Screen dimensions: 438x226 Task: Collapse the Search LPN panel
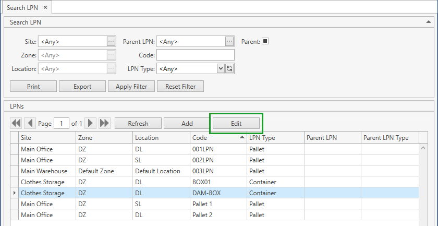[x=429, y=22]
